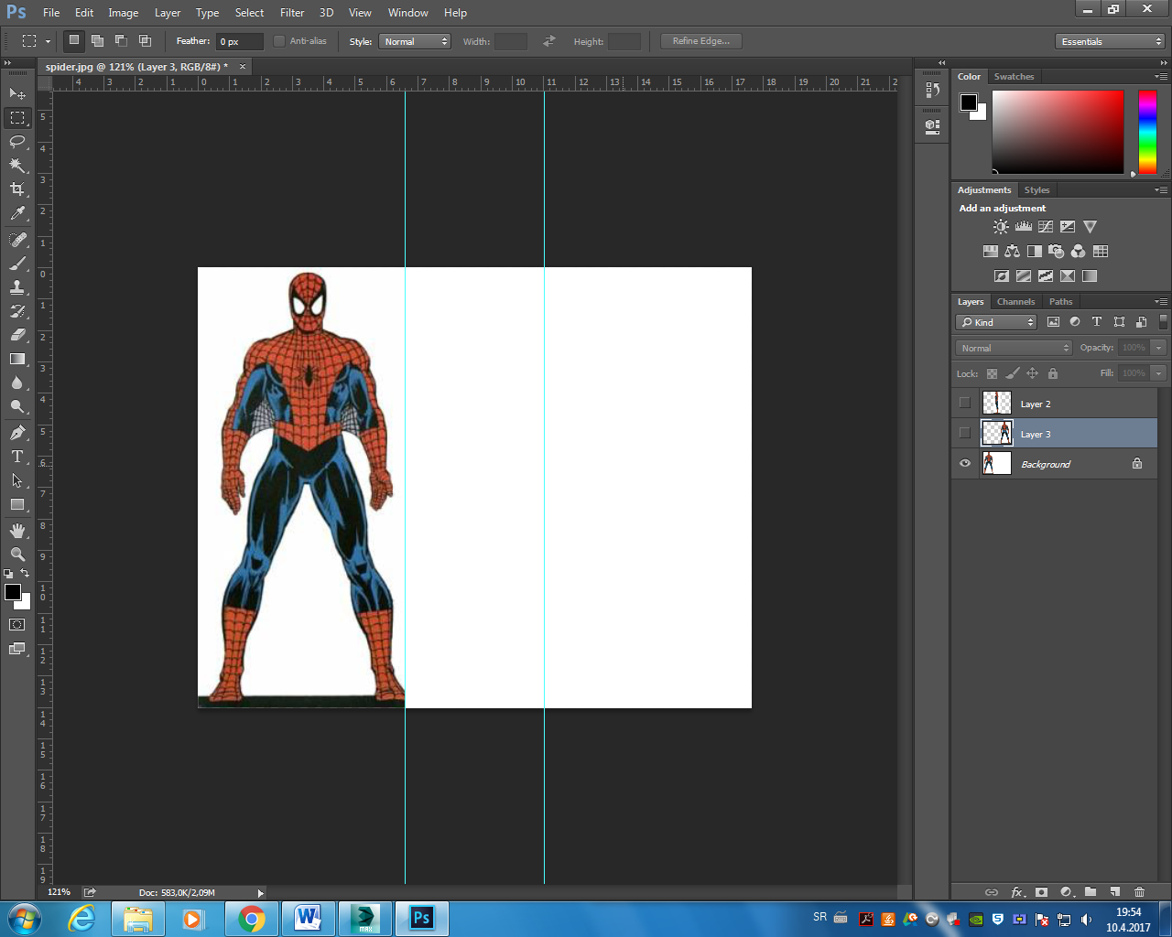Click Brightness/Contrast adjustment icon
Image resolution: width=1172 pixels, height=937 pixels.
coord(1001,227)
